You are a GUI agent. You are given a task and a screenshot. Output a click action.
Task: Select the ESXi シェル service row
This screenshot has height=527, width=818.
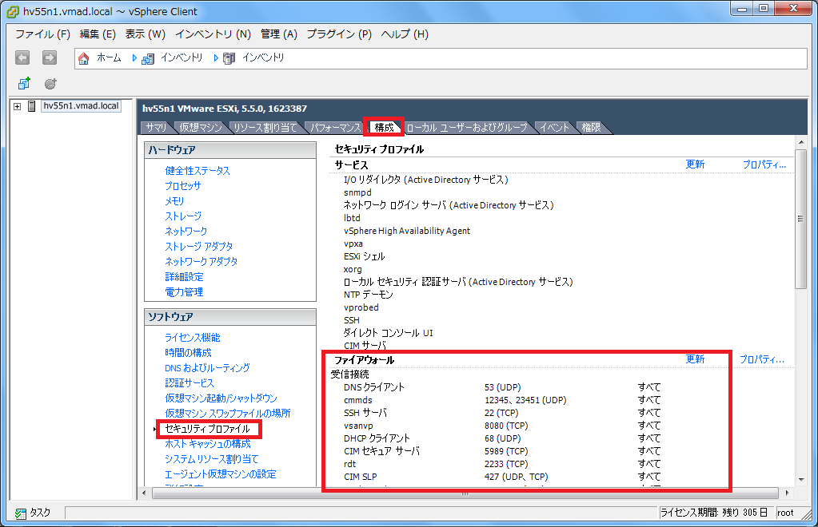coord(364,257)
